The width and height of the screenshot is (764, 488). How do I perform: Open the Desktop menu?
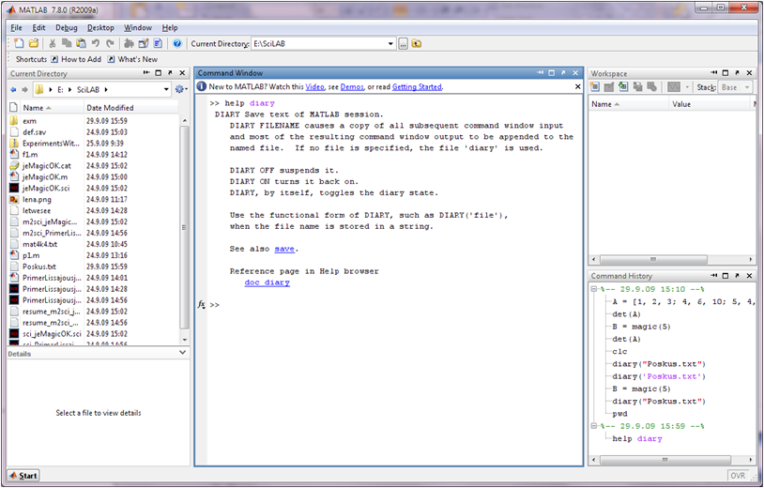[x=100, y=28]
